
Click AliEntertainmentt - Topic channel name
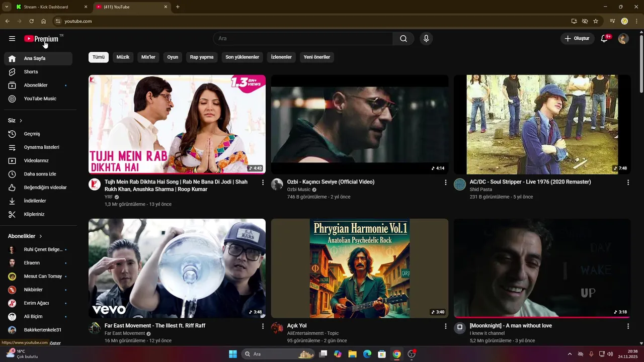point(313,333)
